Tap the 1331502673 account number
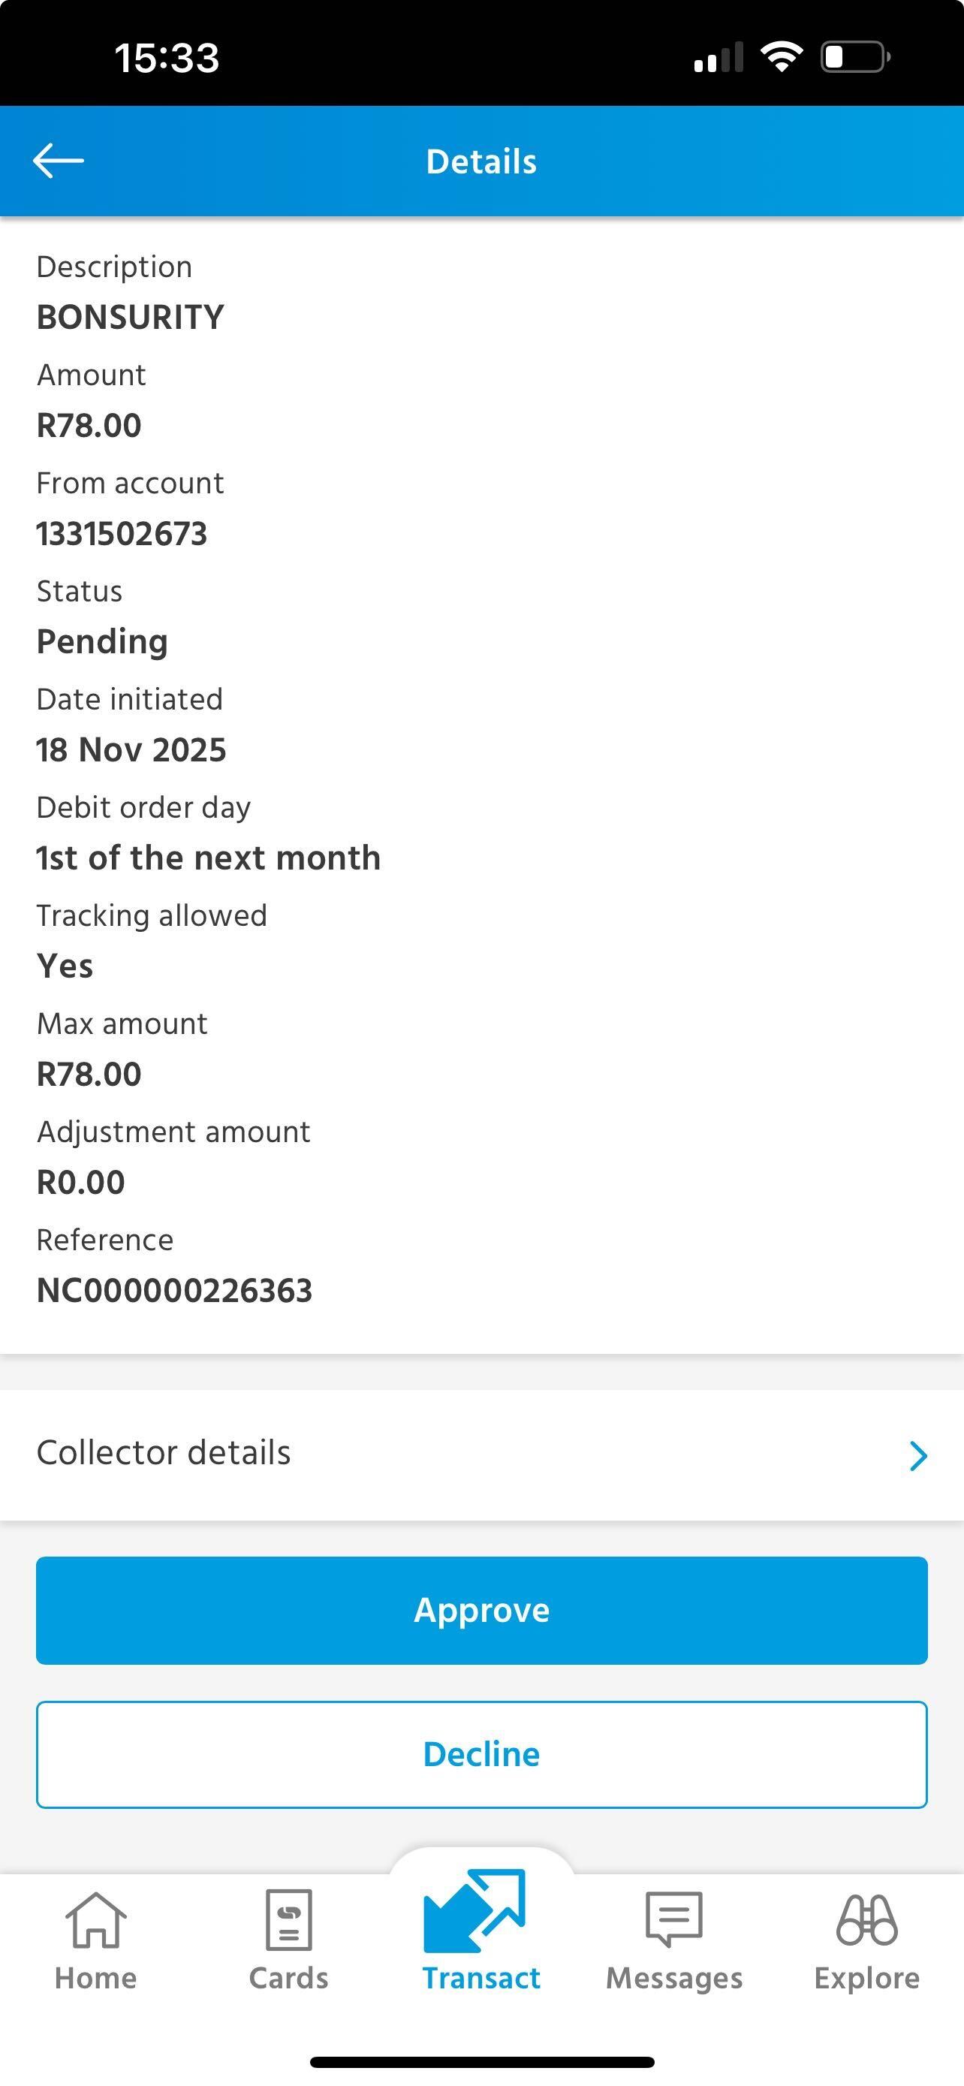The width and height of the screenshot is (964, 2086). point(122,534)
